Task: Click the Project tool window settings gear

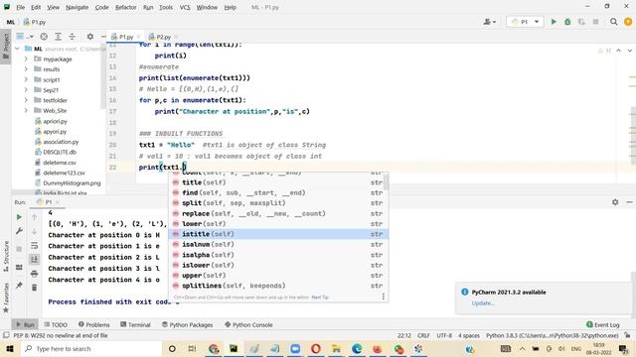Action: click(x=90, y=37)
